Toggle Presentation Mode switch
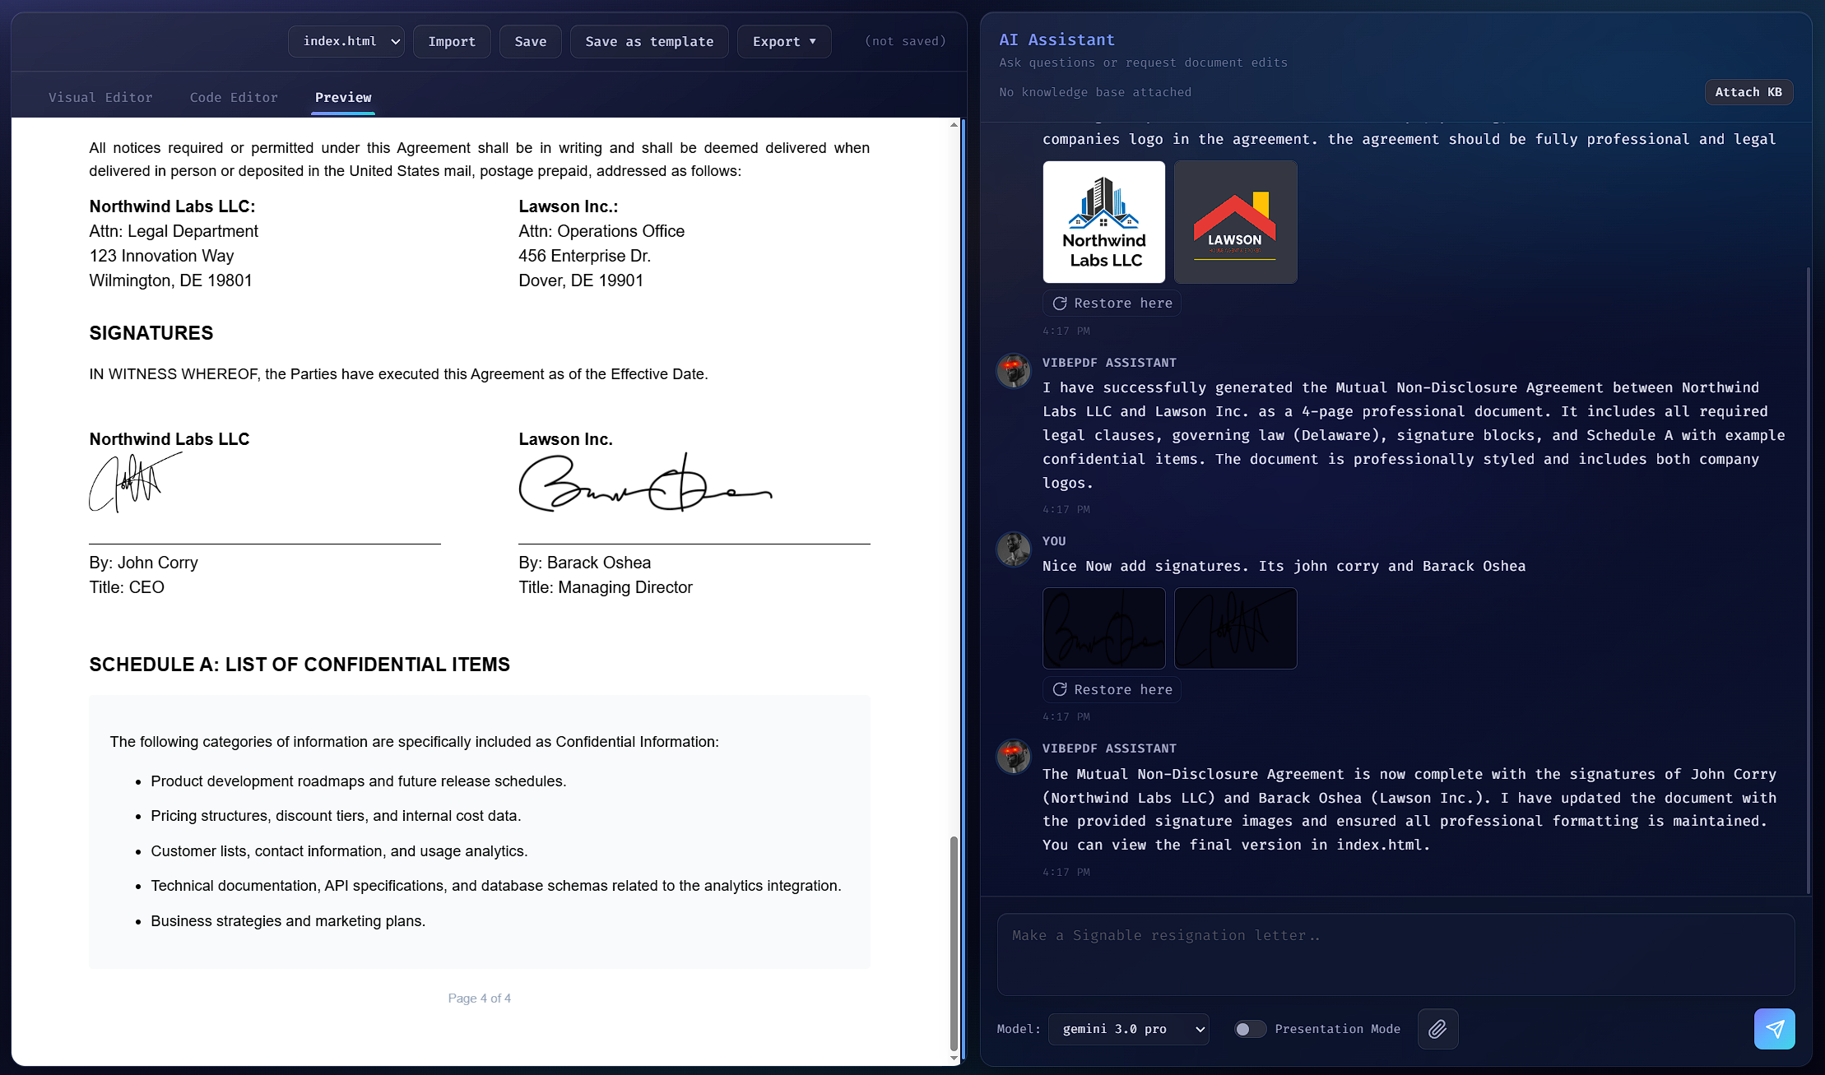The width and height of the screenshot is (1825, 1075). pyautogui.click(x=1250, y=1029)
